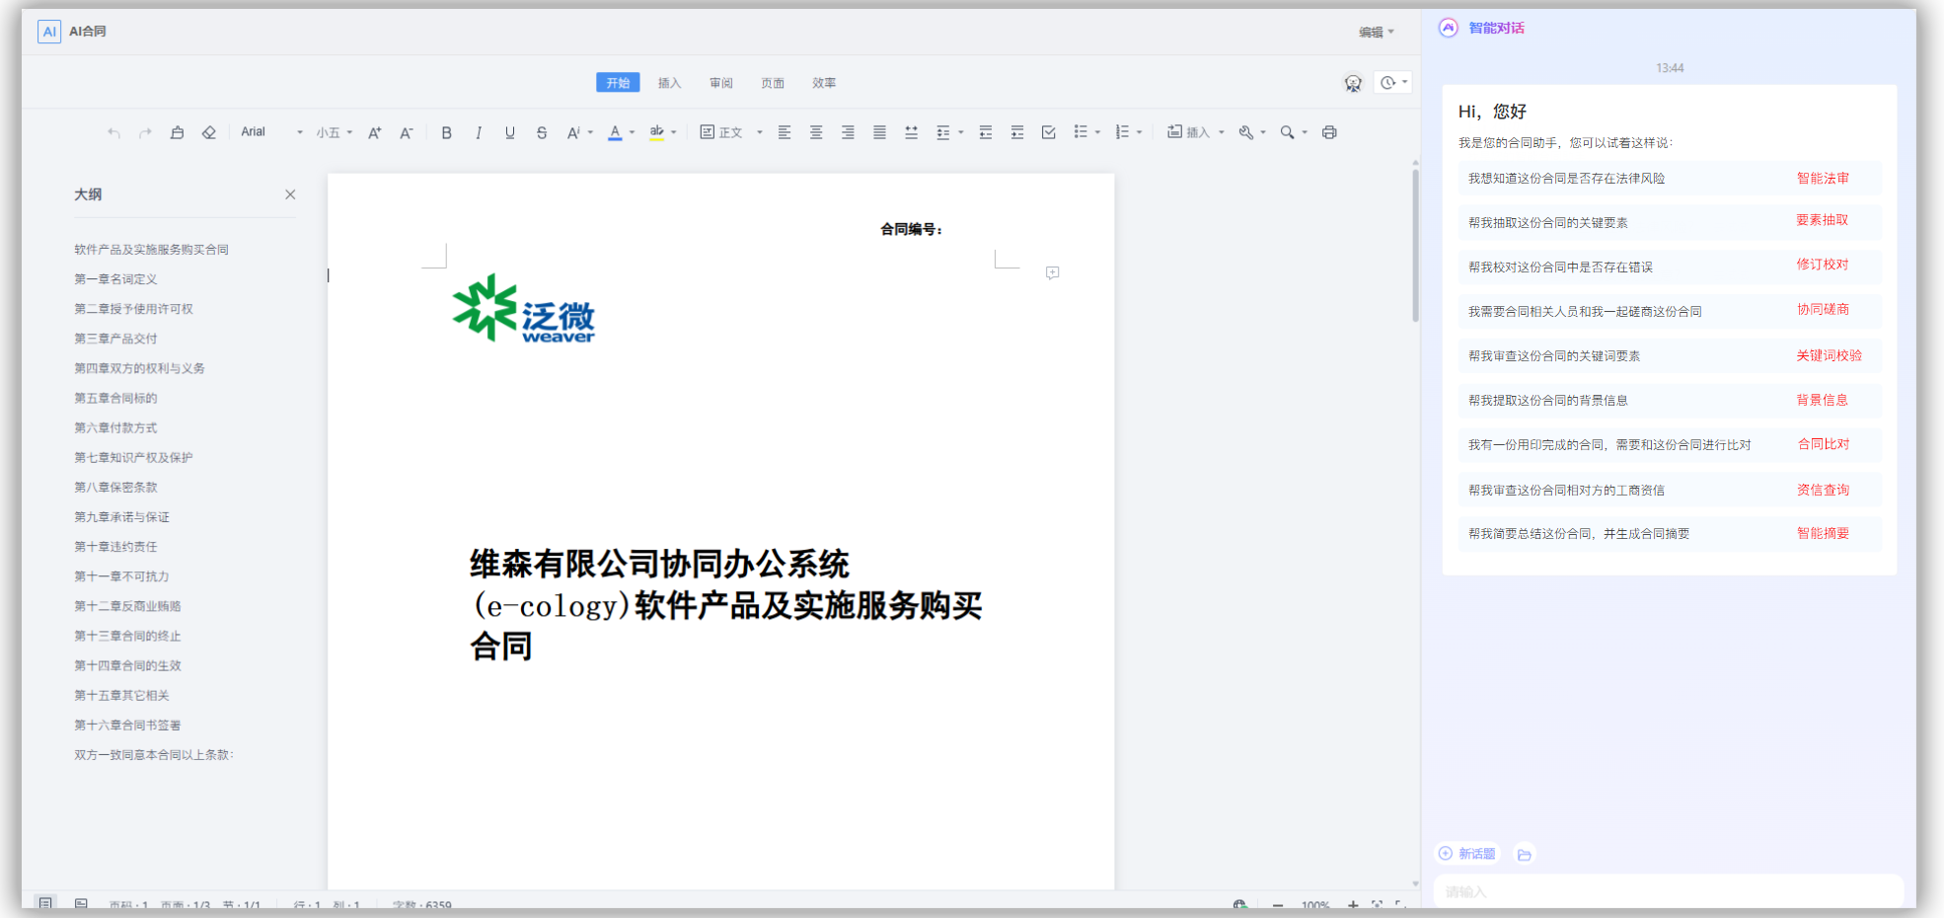Apply the yellow text highlight color

[x=656, y=132]
